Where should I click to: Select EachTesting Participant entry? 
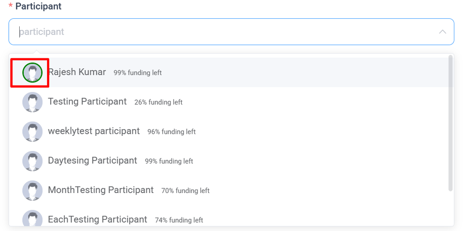tap(97, 219)
